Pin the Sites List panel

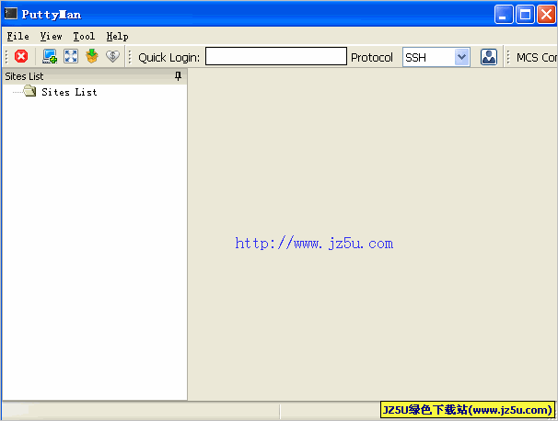[178, 76]
